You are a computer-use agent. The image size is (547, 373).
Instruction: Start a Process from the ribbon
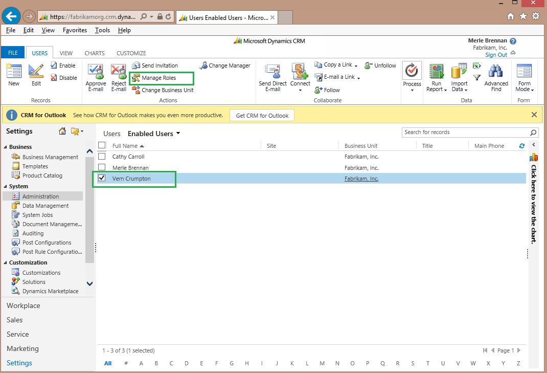pyautogui.click(x=412, y=77)
